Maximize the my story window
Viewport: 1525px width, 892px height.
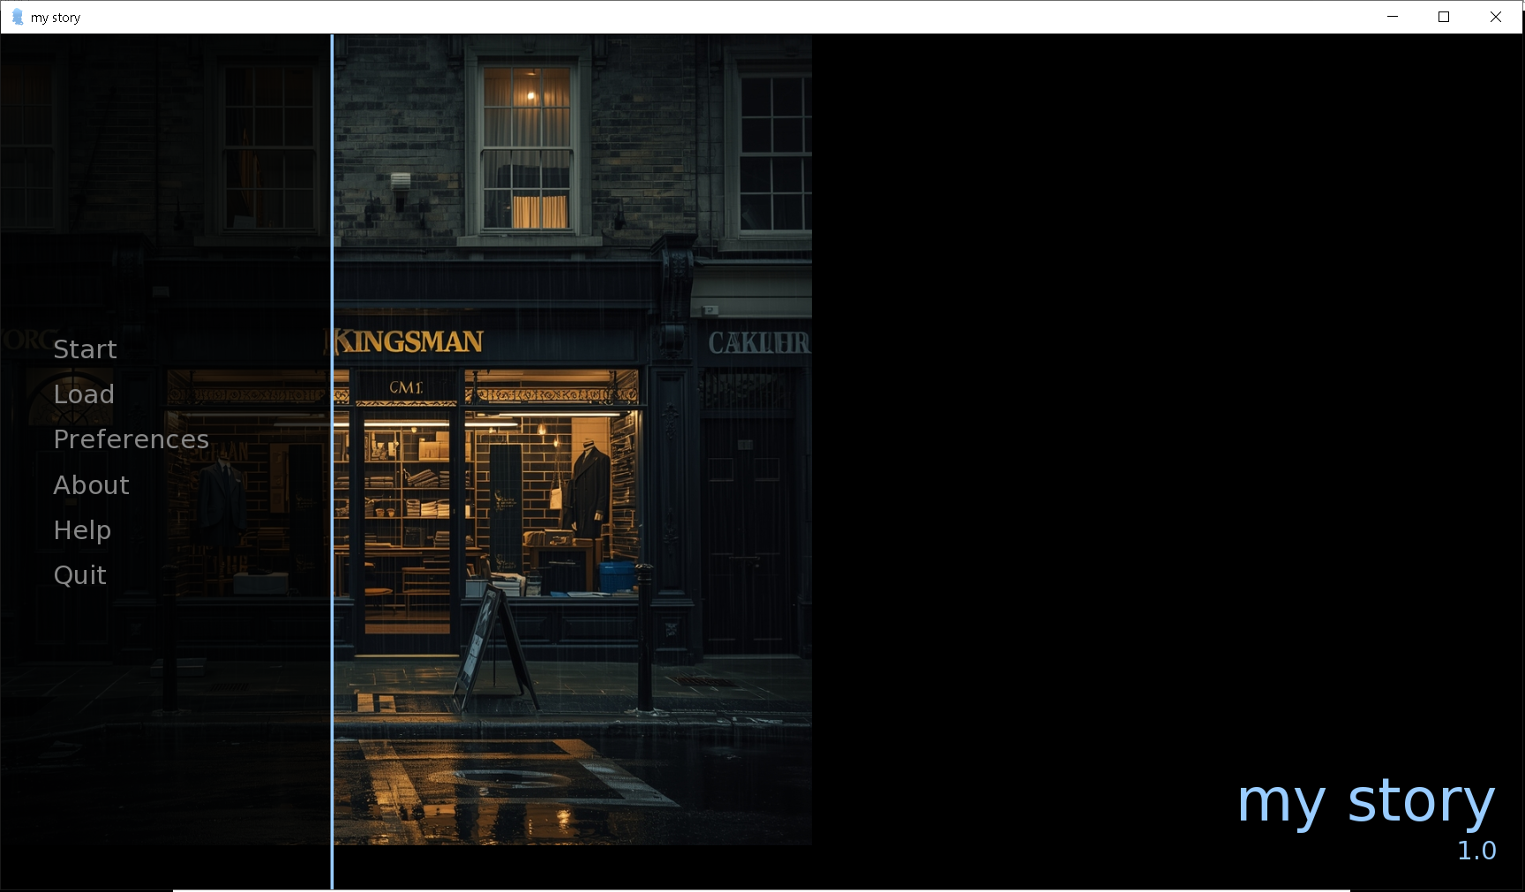tap(1444, 17)
